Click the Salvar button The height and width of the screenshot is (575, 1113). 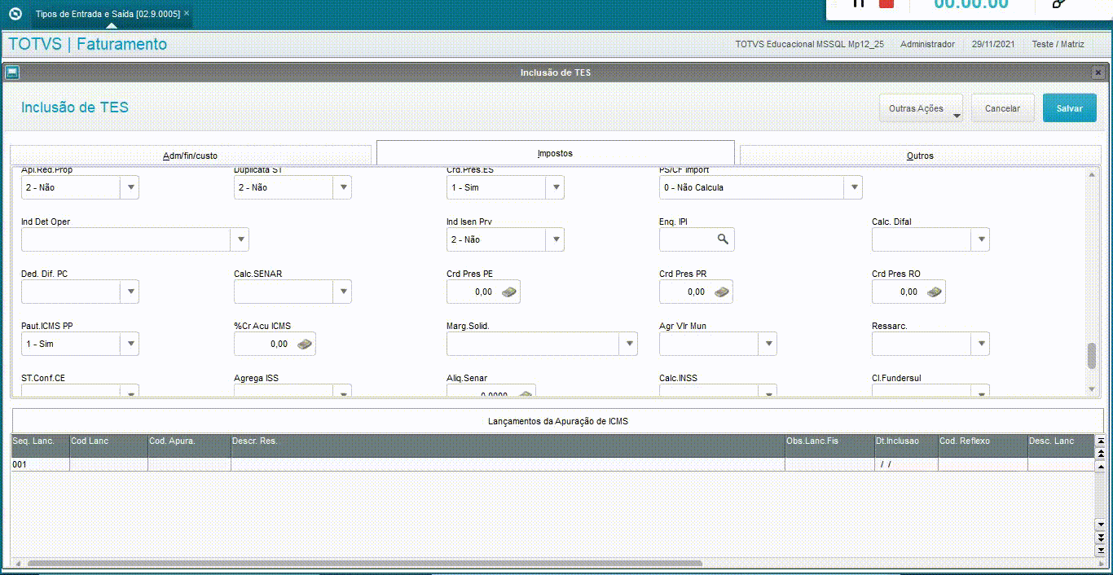coord(1070,108)
